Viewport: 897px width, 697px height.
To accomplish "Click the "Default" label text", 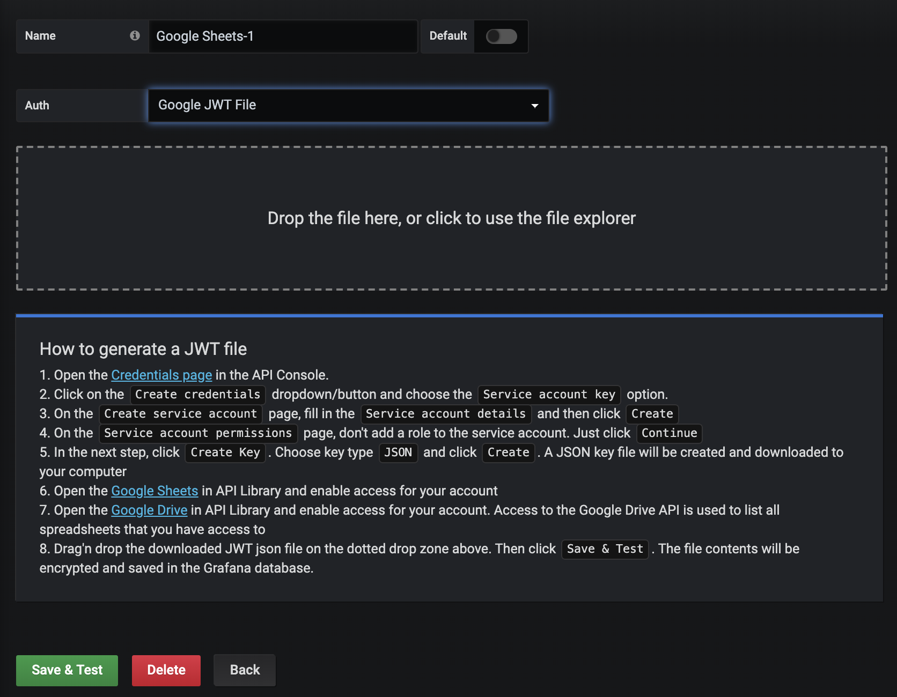I will pyautogui.click(x=448, y=36).
